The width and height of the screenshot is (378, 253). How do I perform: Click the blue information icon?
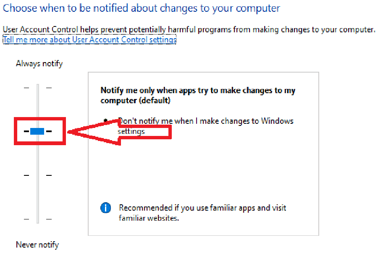pyautogui.click(x=105, y=208)
